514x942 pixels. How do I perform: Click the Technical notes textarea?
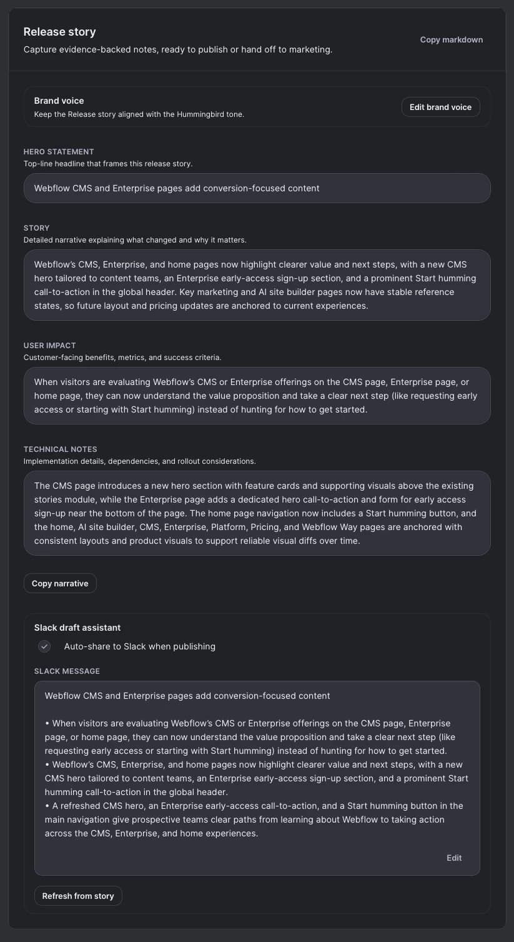[257, 513]
